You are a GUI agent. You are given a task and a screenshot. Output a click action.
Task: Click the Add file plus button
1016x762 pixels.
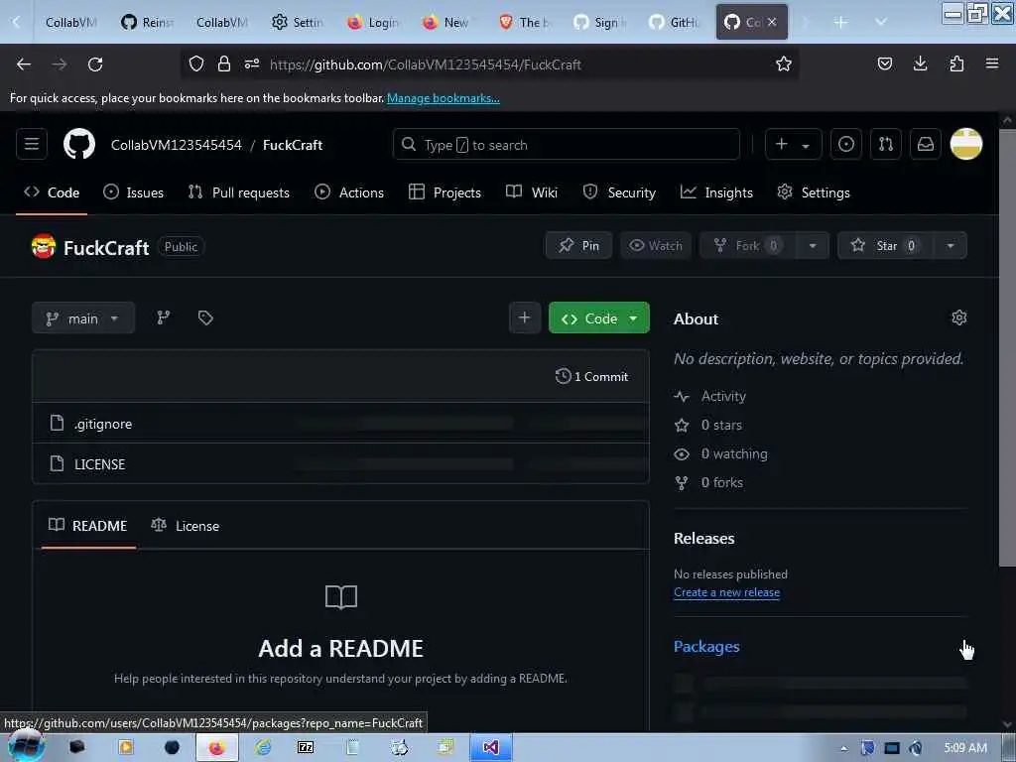pyautogui.click(x=524, y=317)
